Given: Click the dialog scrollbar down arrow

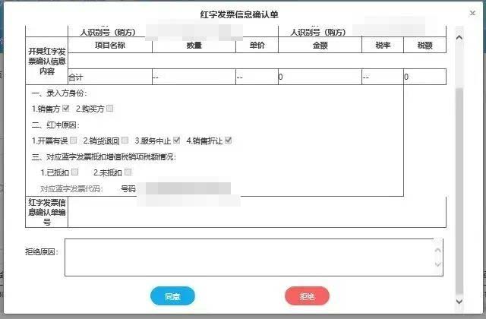Looking at the screenshot, I should click(459, 301).
